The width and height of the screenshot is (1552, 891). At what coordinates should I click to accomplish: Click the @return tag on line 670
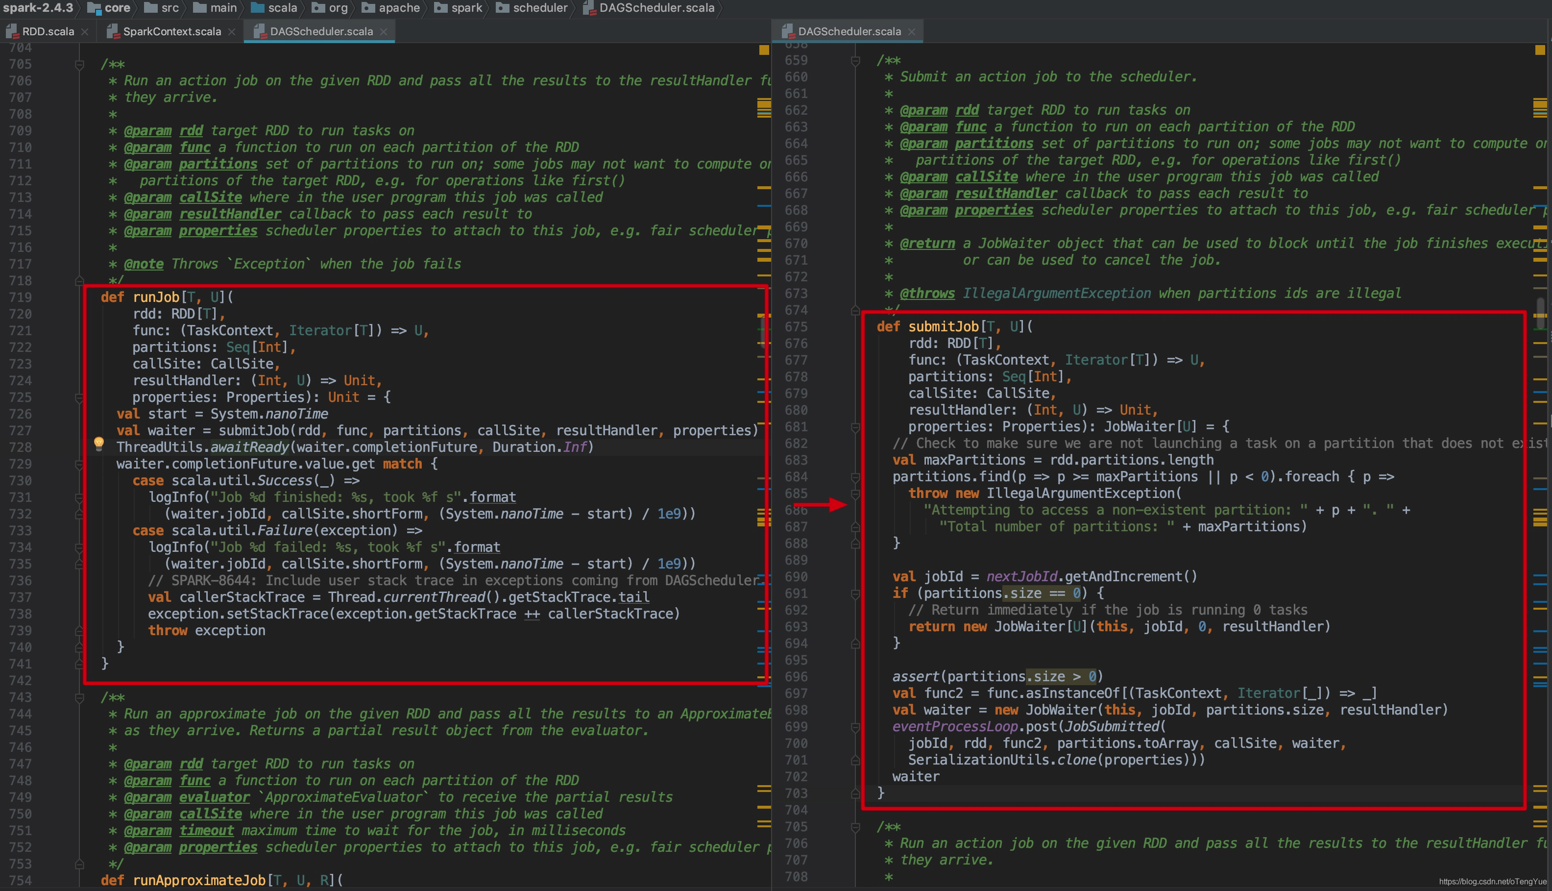tap(927, 244)
